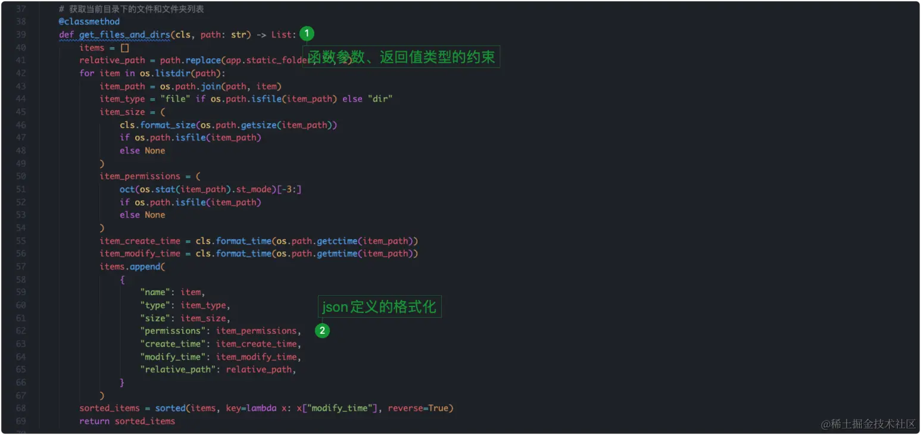Click the 'cls.format_size' call
The height and width of the screenshot is (435, 921).
tap(157, 125)
